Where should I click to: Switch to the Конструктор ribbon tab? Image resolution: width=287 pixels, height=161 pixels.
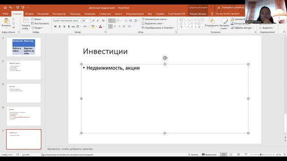tap(59, 14)
